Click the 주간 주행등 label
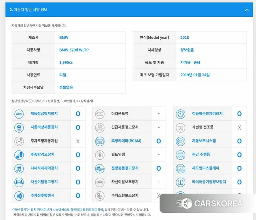The image size is (256, 220). [x=201, y=155]
